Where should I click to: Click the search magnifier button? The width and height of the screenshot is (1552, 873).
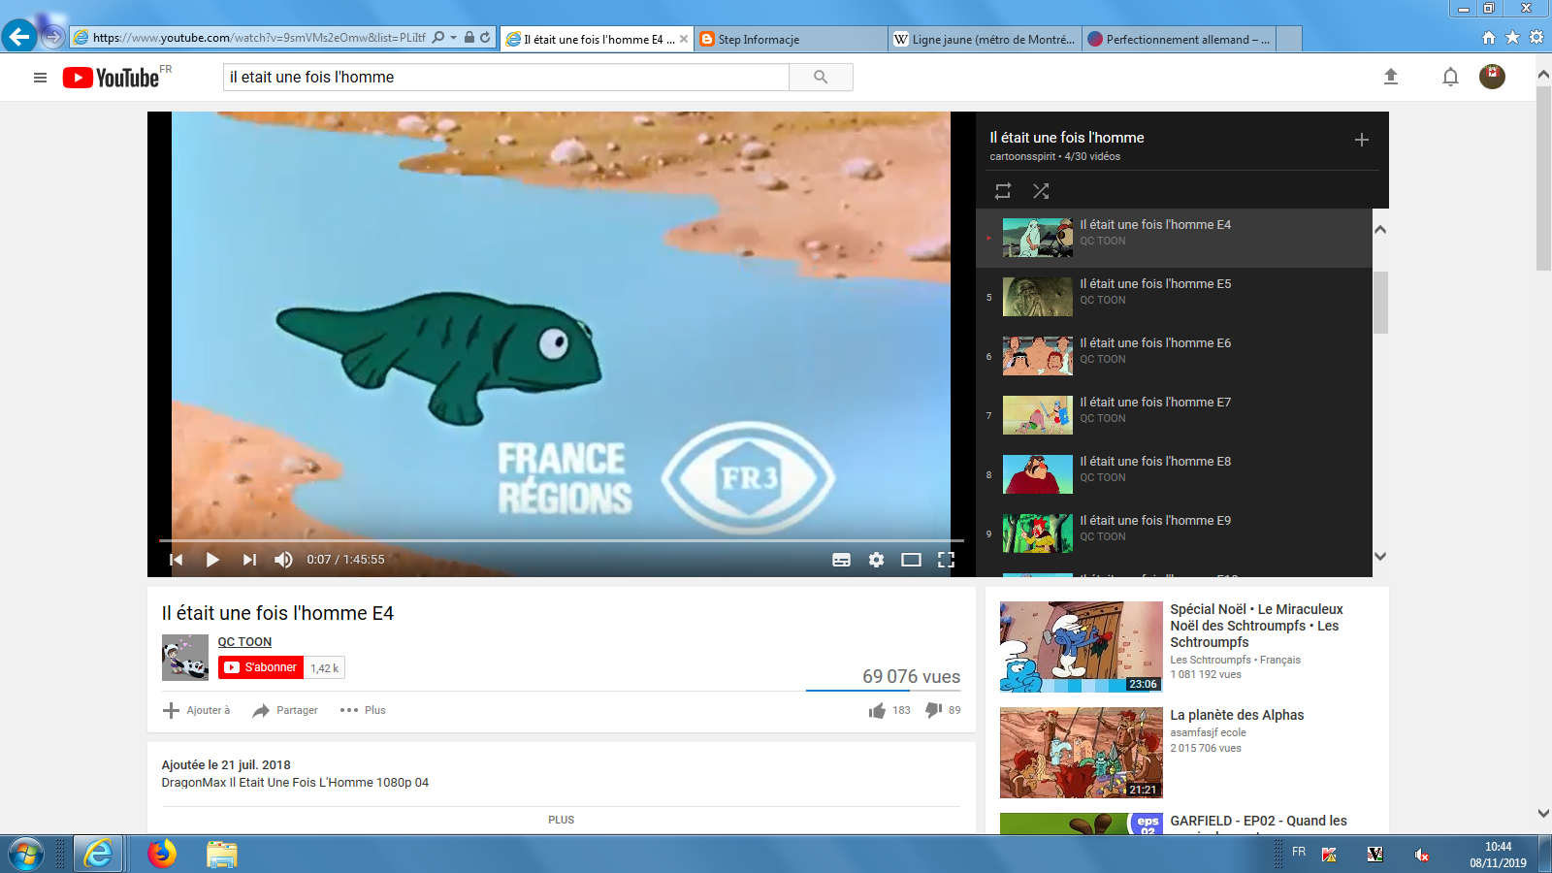coord(821,78)
